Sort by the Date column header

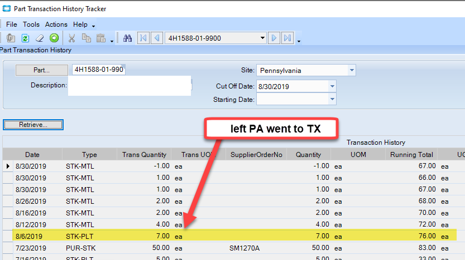click(x=32, y=155)
